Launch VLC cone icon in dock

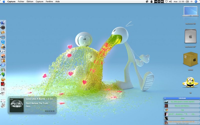(3, 46)
